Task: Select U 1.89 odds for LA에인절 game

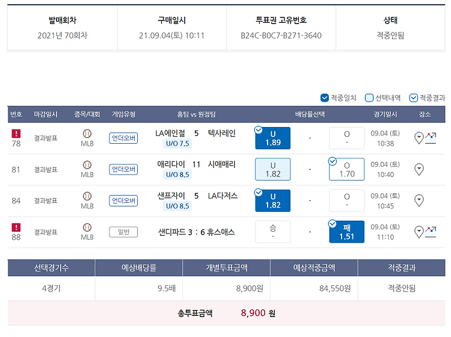Action: coord(272,138)
